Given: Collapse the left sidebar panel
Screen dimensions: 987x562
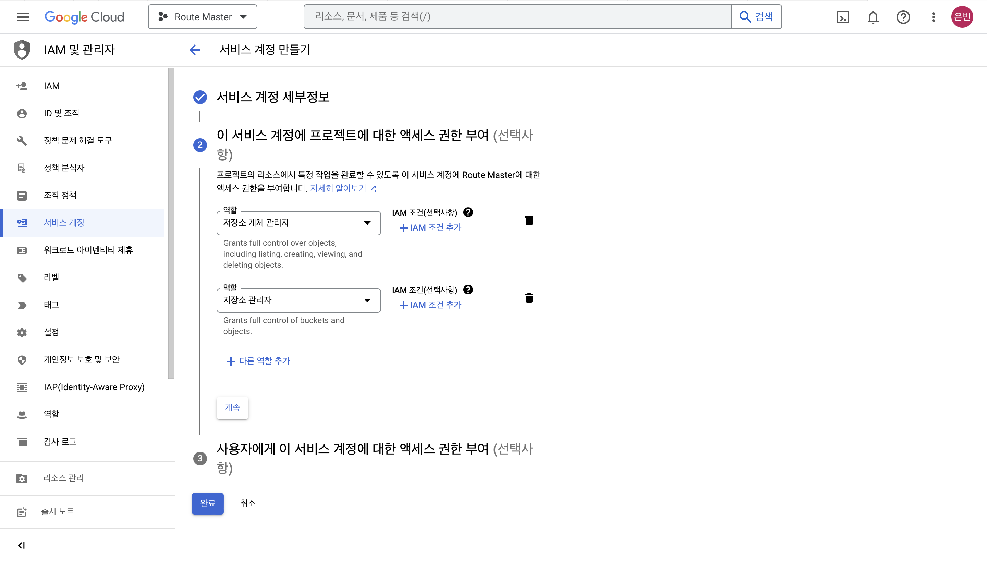Looking at the screenshot, I should click(x=22, y=546).
